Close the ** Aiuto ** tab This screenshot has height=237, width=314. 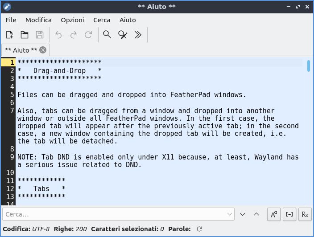coord(43,50)
